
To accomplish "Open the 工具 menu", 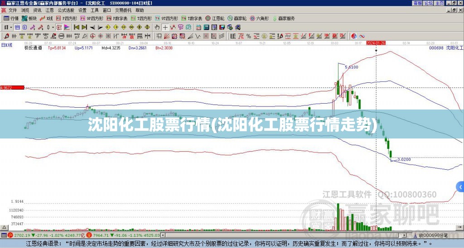I will [x=95, y=10].
